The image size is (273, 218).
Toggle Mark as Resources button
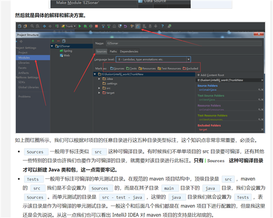147,68
